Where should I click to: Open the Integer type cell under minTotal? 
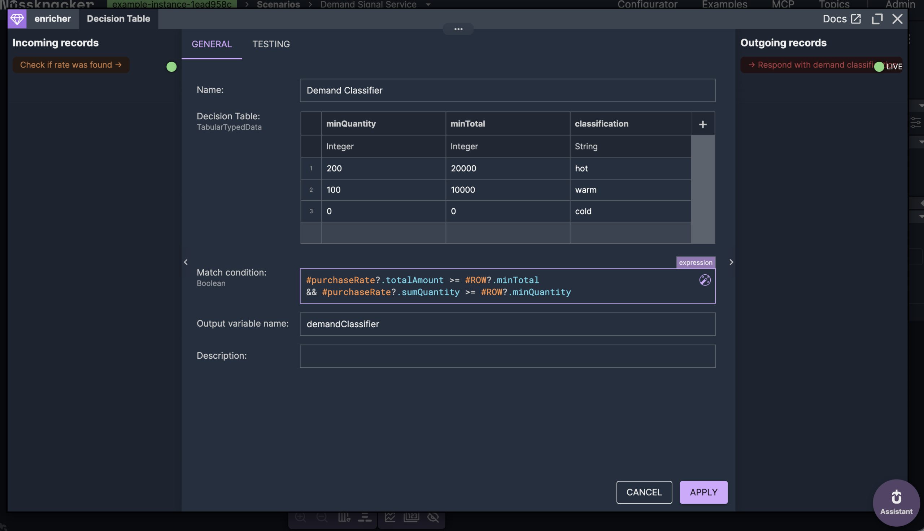click(x=507, y=146)
